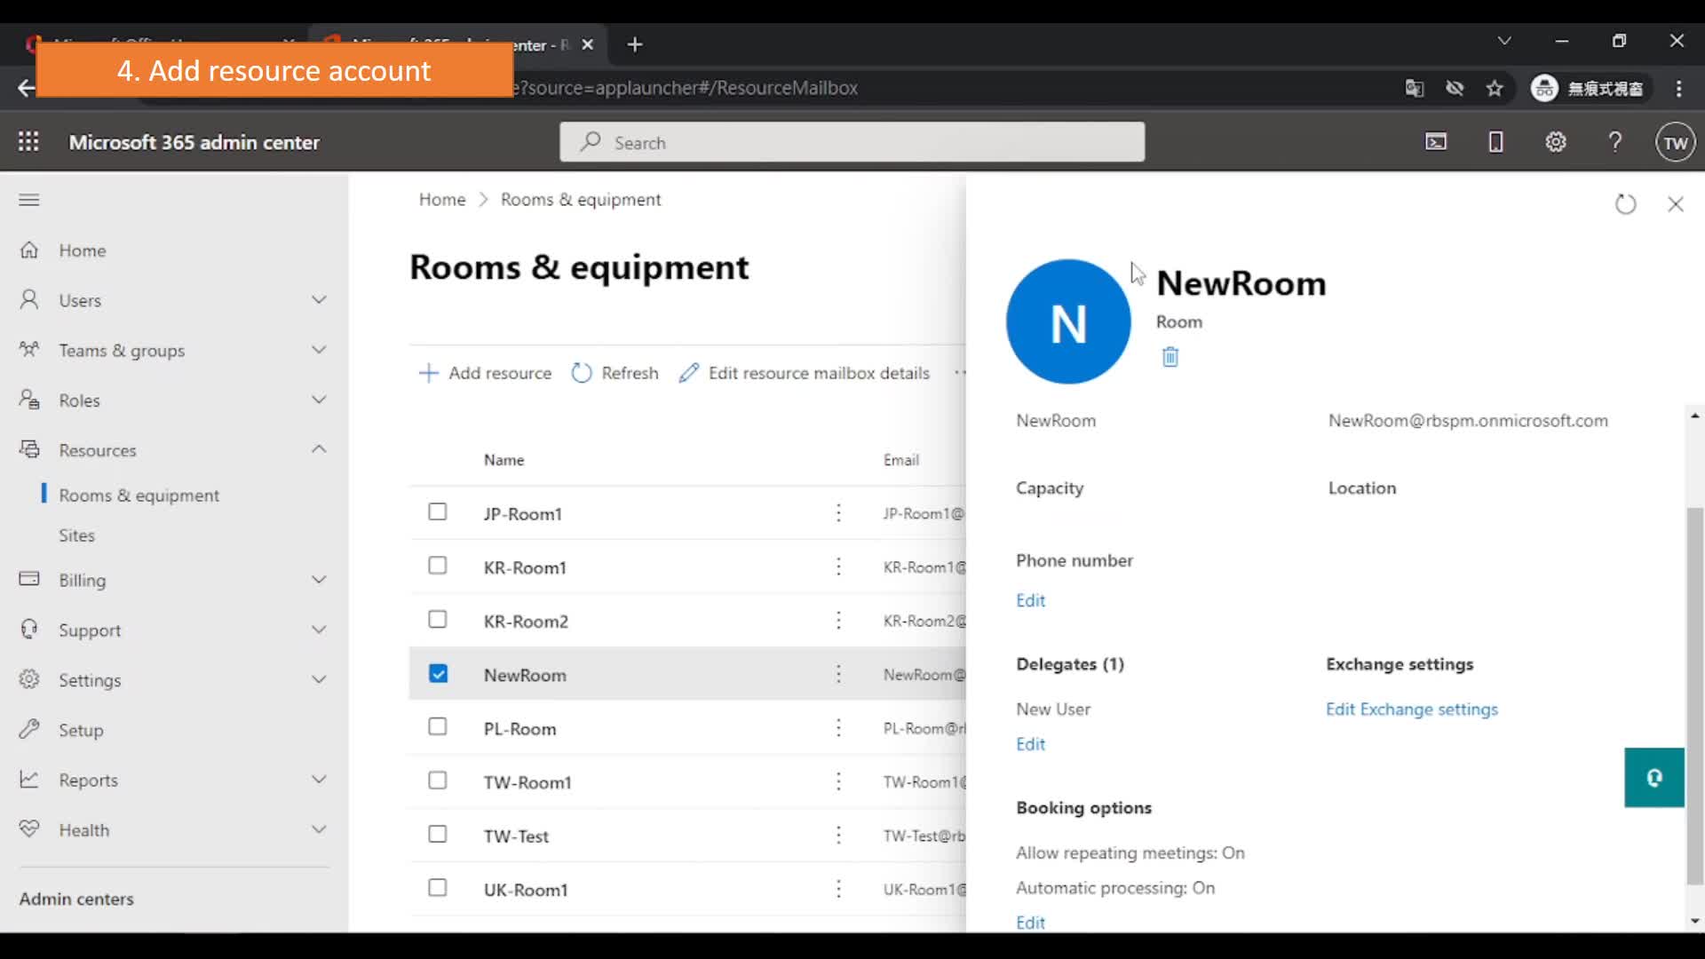Image resolution: width=1705 pixels, height=959 pixels.
Task: Click the three-dot menu icon for KR-Room1
Action: pyautogui.click(x=838, y=567)
